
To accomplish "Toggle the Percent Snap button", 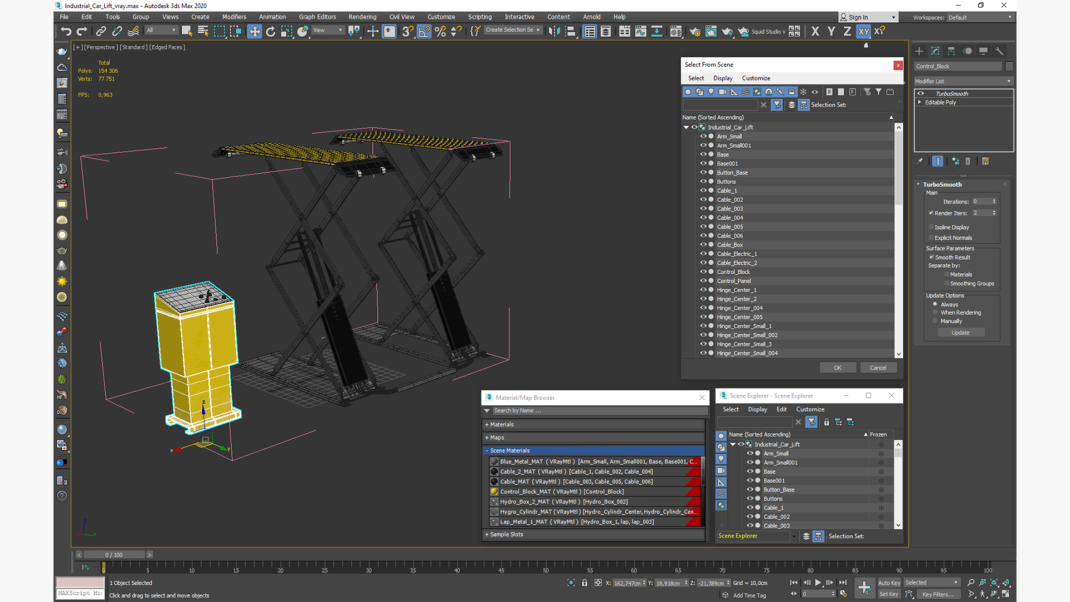I will point(440,31).
